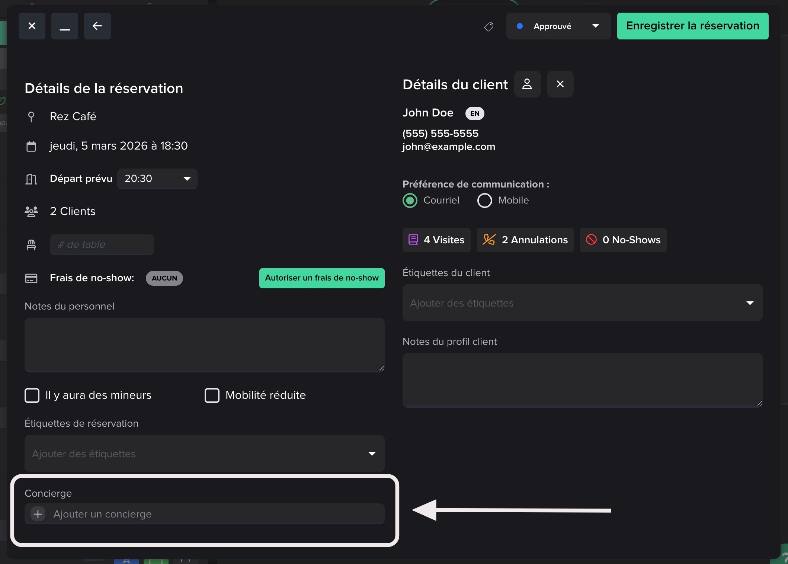Click the plus icon to add concierge
The width and height of the screenshot is (788, 564).
tap(38, 514)
